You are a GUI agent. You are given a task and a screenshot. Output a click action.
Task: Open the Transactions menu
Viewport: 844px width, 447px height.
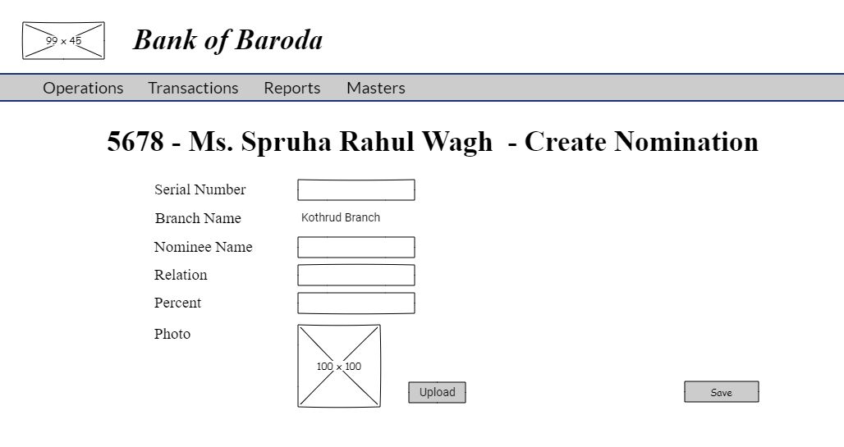click(193, 88)
